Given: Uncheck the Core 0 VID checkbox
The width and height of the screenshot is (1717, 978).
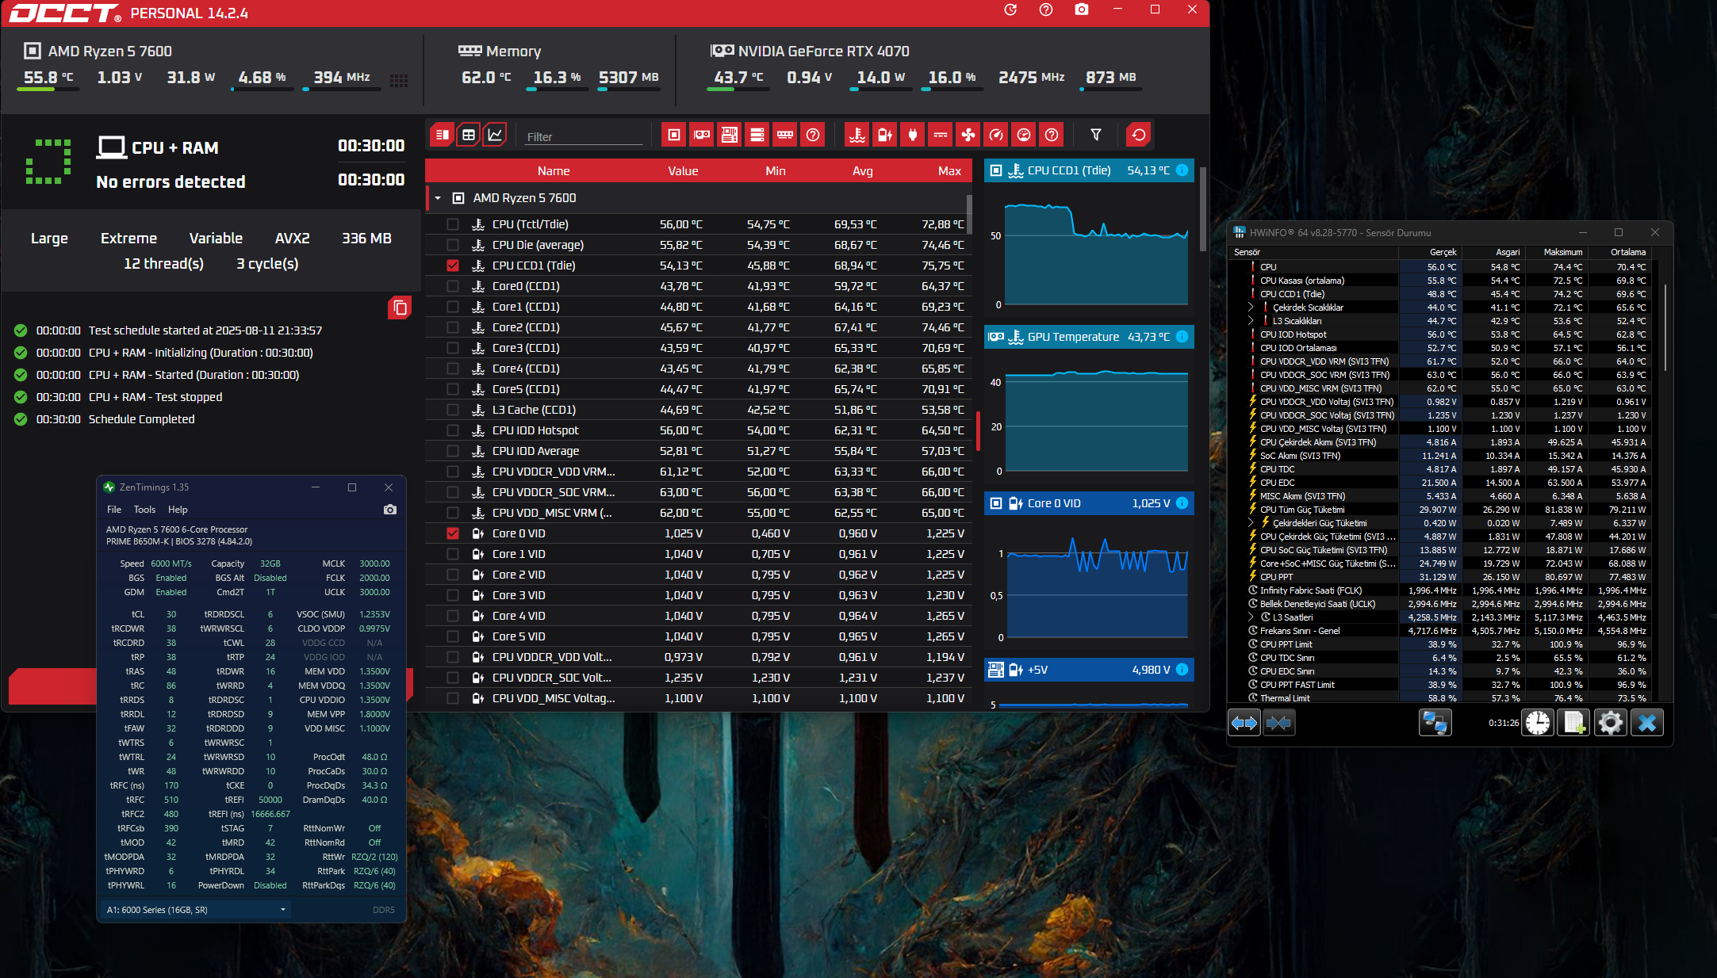Looking at the screenshot, I should (453, 533).
